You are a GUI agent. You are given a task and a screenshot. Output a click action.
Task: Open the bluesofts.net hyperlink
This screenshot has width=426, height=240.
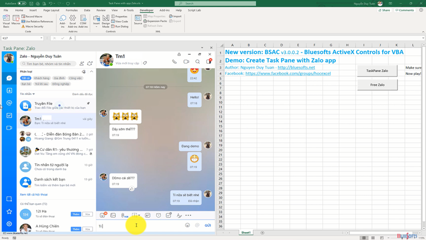click(296, 68)
